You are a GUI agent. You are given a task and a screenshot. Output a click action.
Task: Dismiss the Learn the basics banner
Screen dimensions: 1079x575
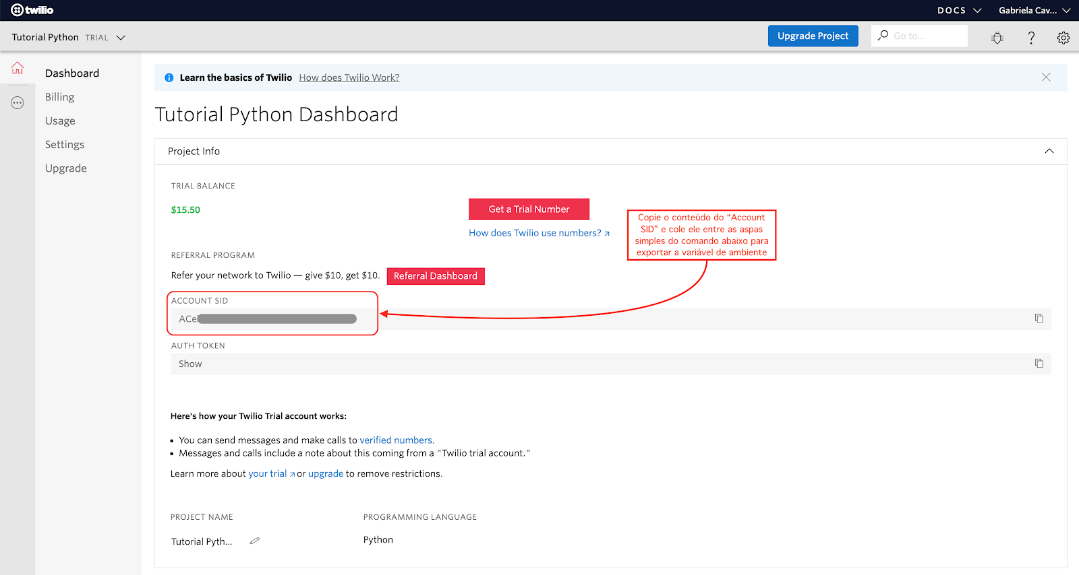point(1046,77)
